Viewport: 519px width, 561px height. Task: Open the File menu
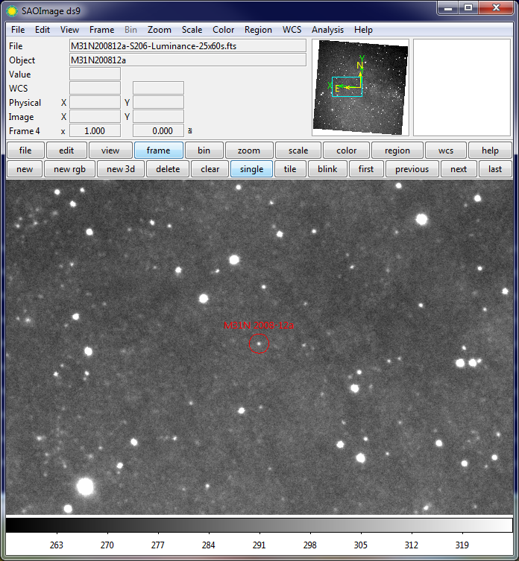point(18,30)
